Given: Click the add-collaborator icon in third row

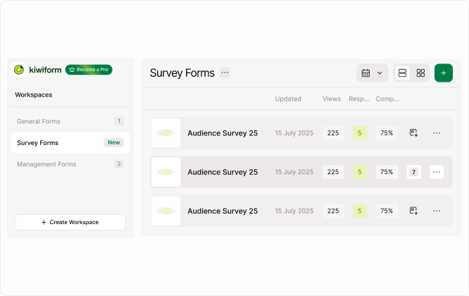Looking at the screenshot, I should coord(413,211).
